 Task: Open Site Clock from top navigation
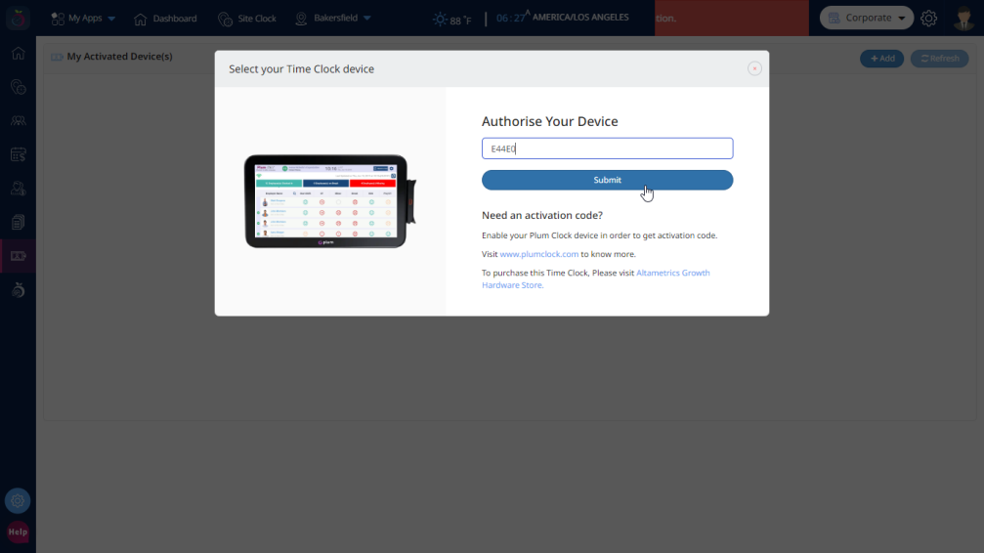point(247,19)
